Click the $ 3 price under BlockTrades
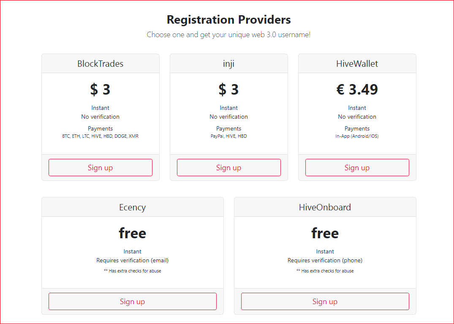The width and height of the screenshot is (454, 324). click(100, 90)
